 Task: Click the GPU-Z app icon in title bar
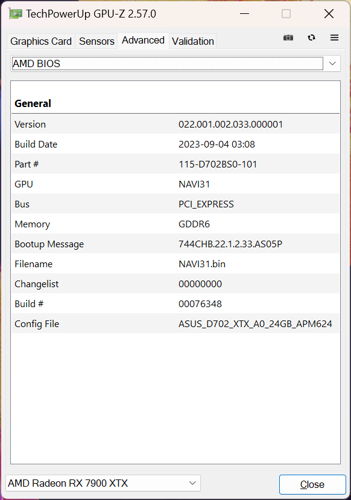coord(15,14)
